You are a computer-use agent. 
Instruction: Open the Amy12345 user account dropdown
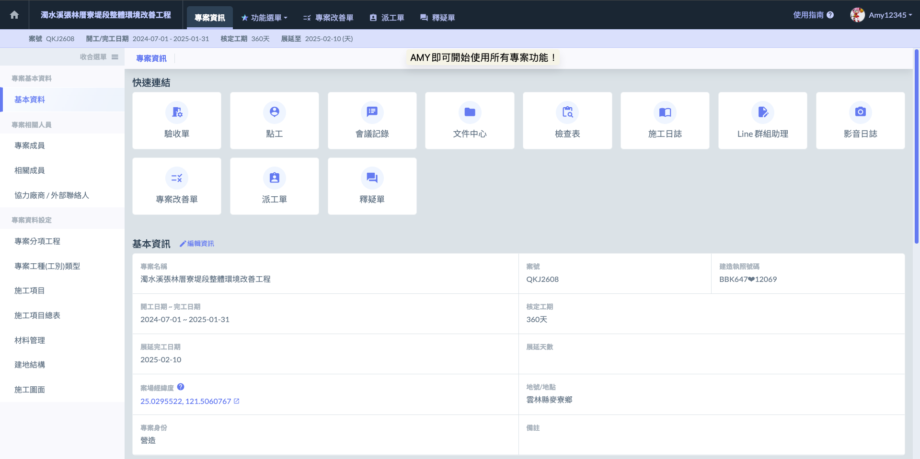882,15
